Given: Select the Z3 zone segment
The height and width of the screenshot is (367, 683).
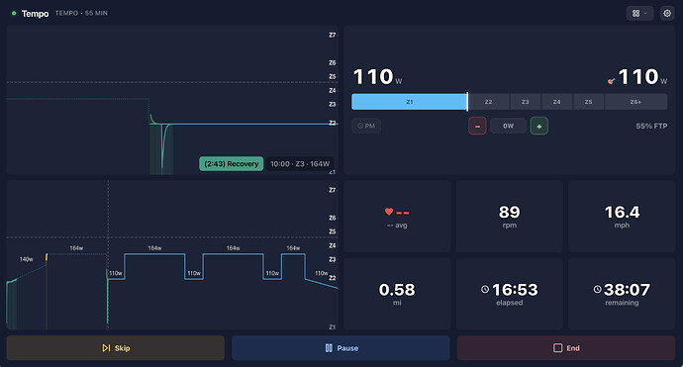Looking at the screenshot, I should (x=526, y=102).
